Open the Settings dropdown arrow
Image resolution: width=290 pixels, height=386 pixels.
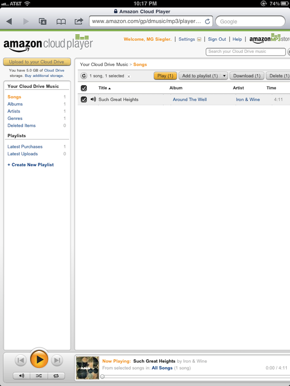point(199,39)
